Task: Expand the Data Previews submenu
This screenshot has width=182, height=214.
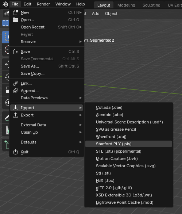Action: (47, 98)
